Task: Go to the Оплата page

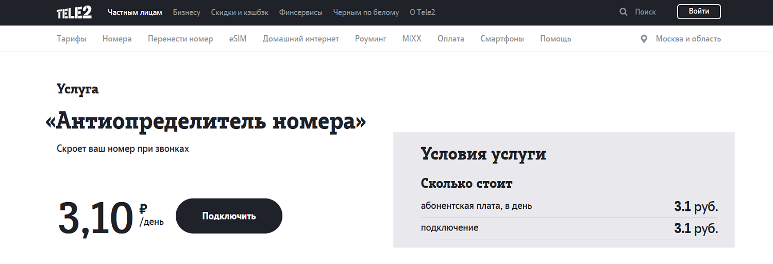Action: (451, 39)
